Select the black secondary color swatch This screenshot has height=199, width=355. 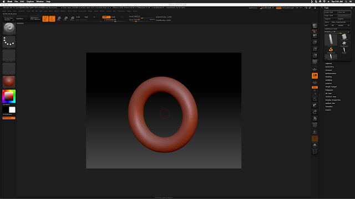click(x=6, y=109)
